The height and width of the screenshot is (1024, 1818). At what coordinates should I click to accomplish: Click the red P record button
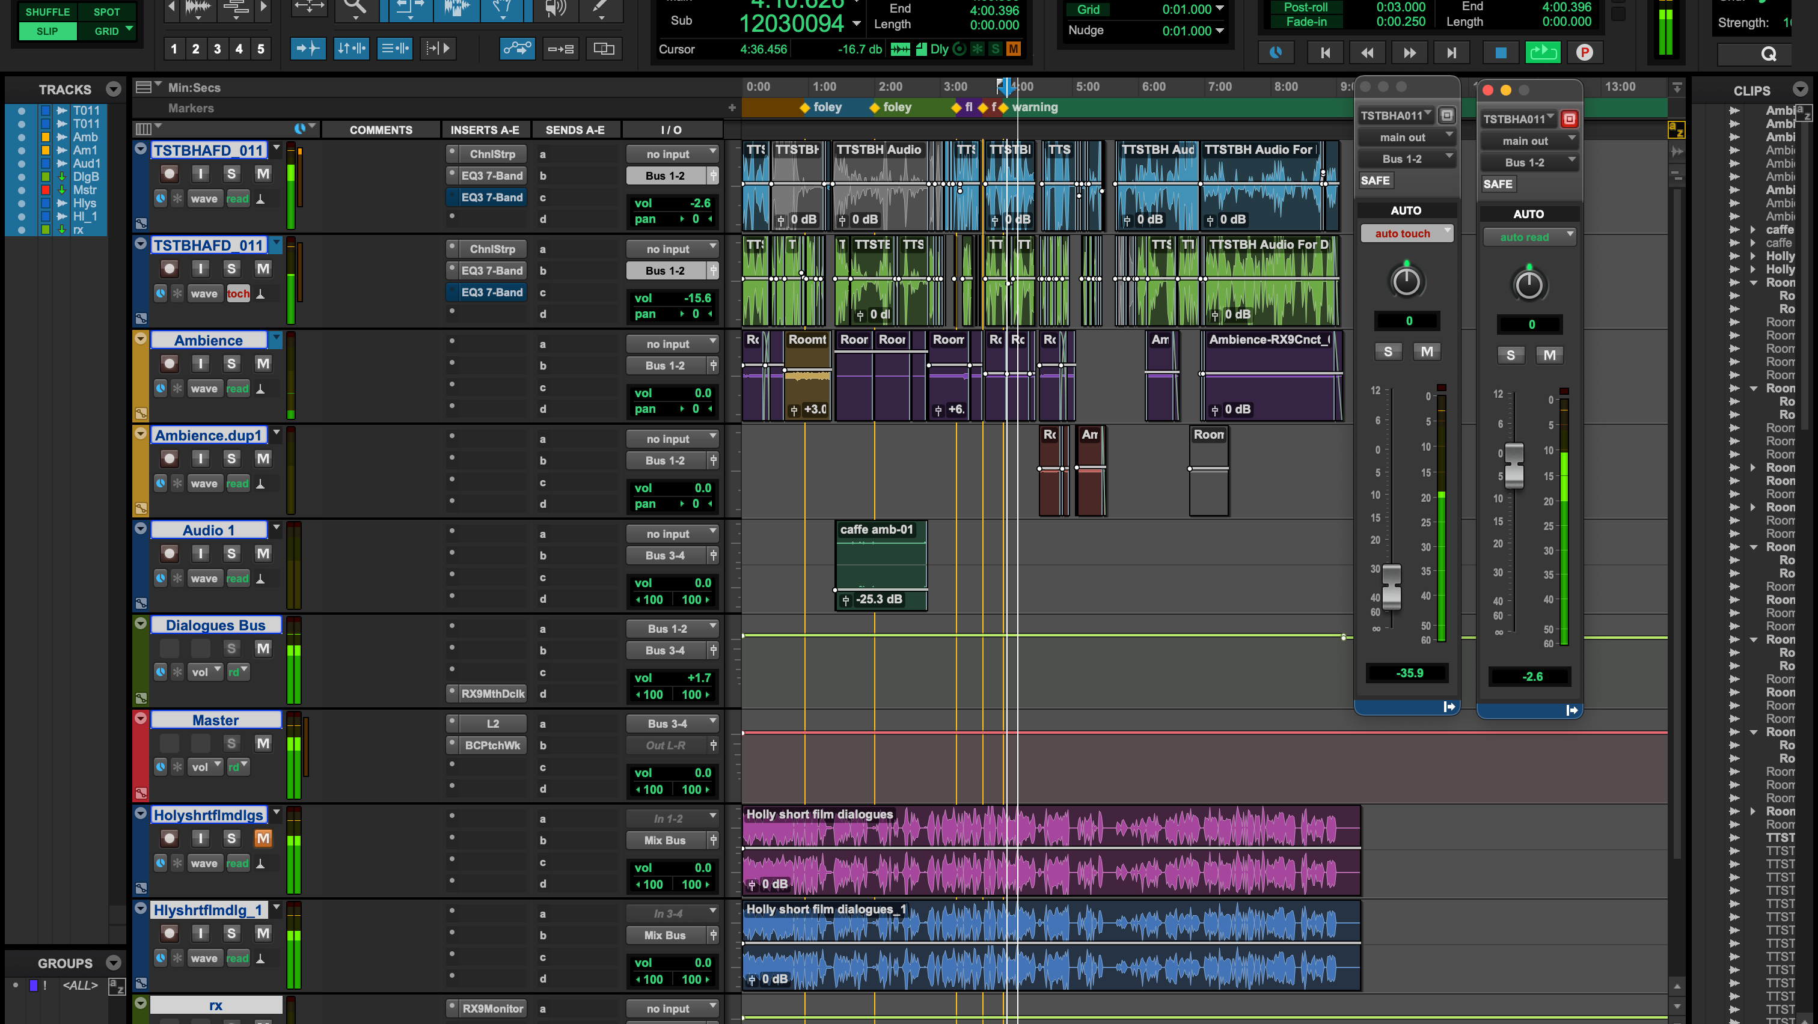coord(1584,53)
